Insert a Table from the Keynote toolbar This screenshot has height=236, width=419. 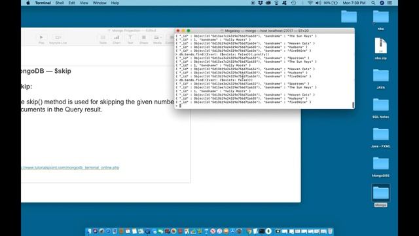103,39
